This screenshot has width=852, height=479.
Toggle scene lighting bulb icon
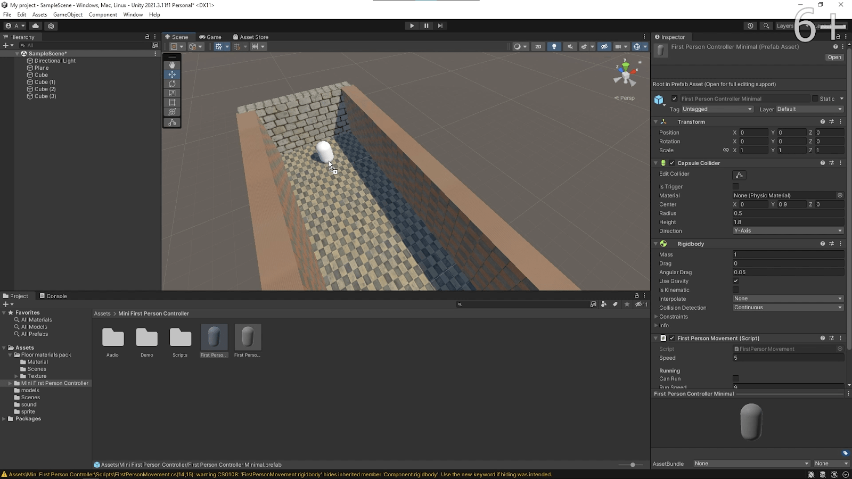click(554, 46)
